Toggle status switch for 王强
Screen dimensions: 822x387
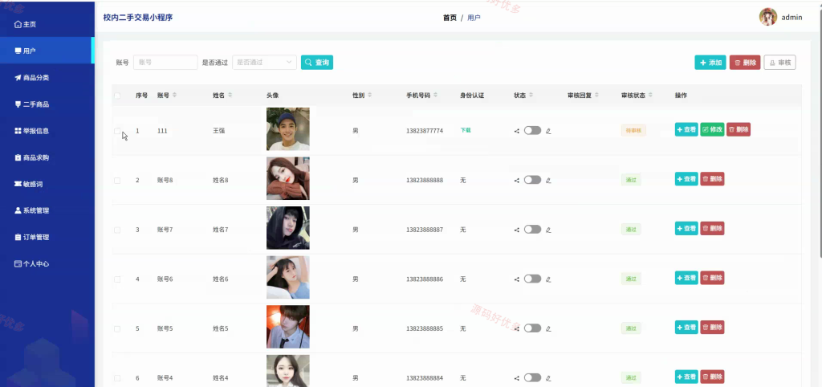533,131
